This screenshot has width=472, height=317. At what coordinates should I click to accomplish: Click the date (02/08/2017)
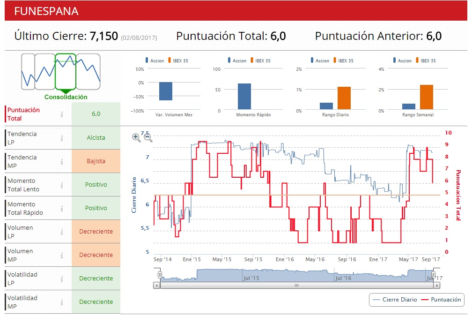[x=139, y=38]
